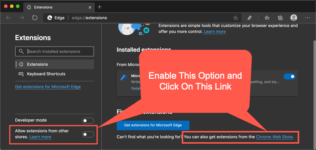316x150 pixels.
Task: Enable Allow extensions from other stores
Action: point(88,134)
